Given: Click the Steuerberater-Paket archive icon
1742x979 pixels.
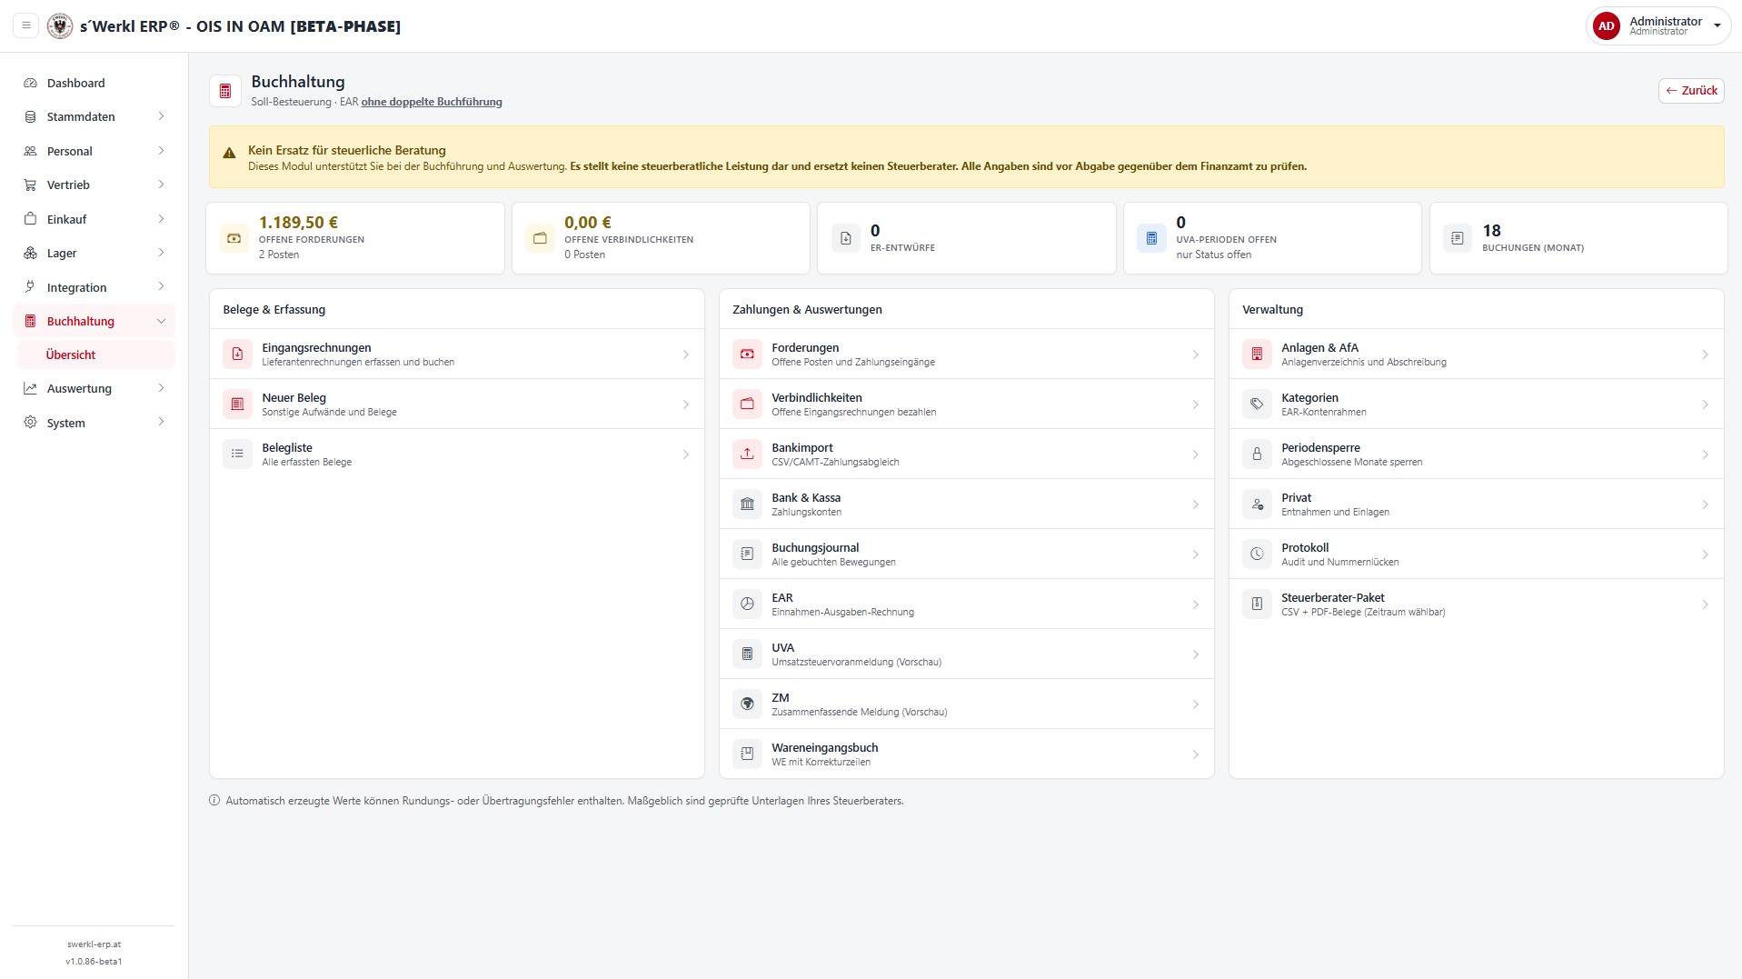Looking at the screenshot, I should [x=1257, y=604].
